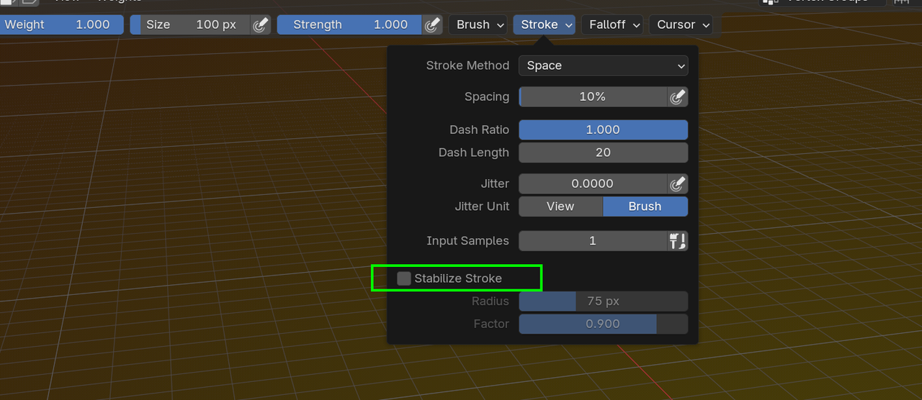Enable pressure sensitivity for Spacing
This screenshot has height=400, width=922.
677,97
